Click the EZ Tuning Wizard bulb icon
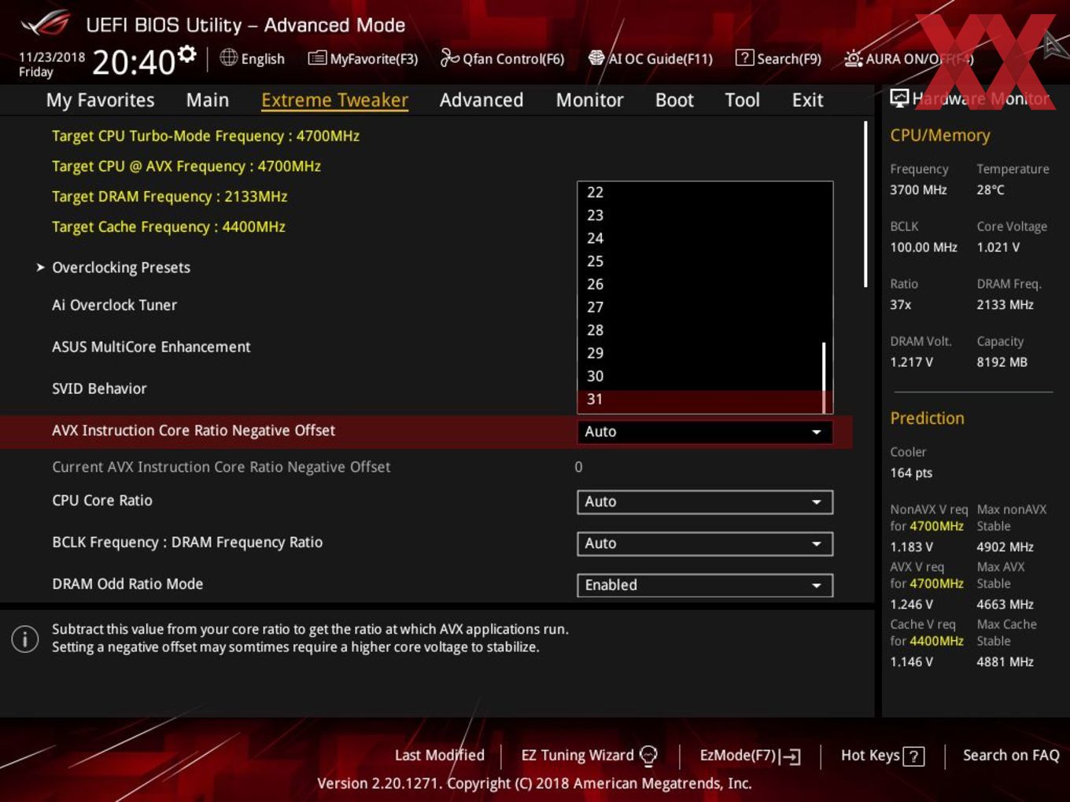Screen dimensions: 1070x802 click(x=648, y=756)
